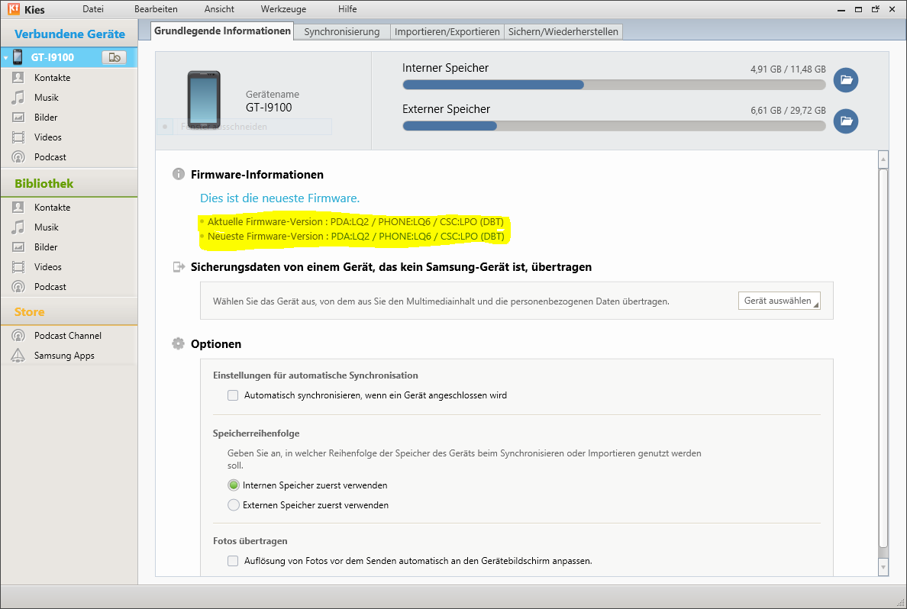The image size is (907, 609).
Task: Click the Firmware-Informationen info icon
Action: coord(178,174)
